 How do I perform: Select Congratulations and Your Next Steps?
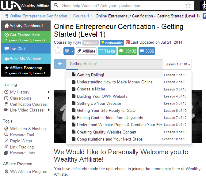[129, 139]
